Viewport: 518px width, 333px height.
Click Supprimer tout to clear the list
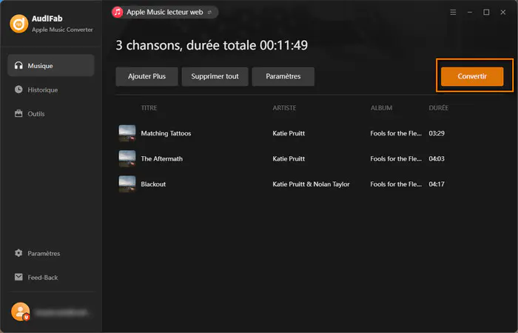pyautogui.click(x=215, y=76)
